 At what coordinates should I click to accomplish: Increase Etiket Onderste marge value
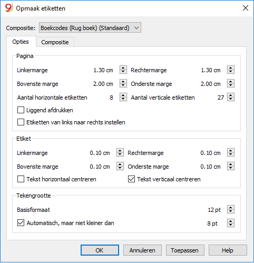231,164
